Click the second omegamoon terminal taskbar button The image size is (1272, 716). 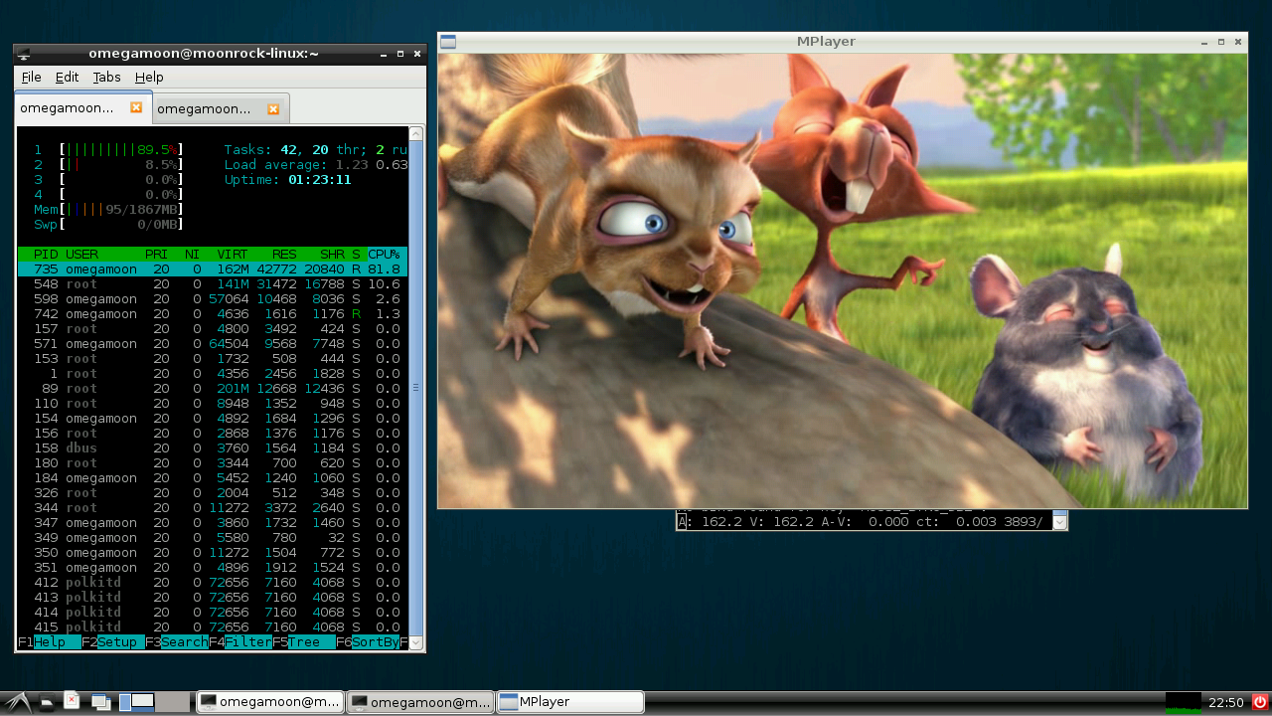click(420, 702)
